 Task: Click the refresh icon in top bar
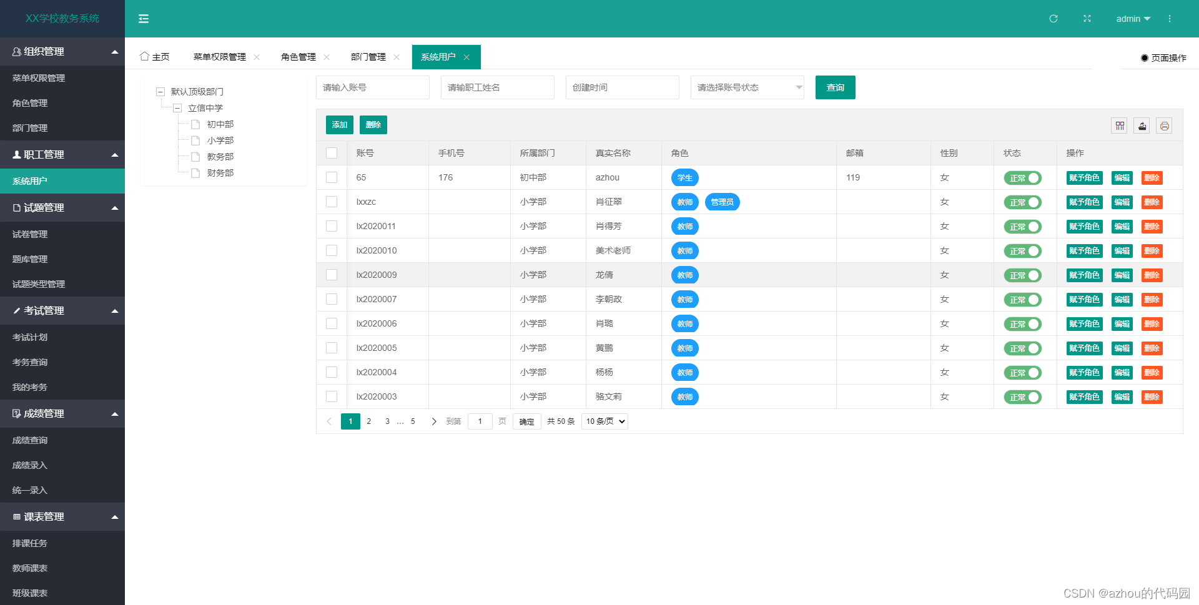(x=1053, y=19)
